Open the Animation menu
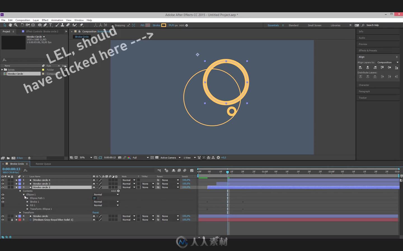Screen dimensions: 403x251 click(x=57, y=20)
